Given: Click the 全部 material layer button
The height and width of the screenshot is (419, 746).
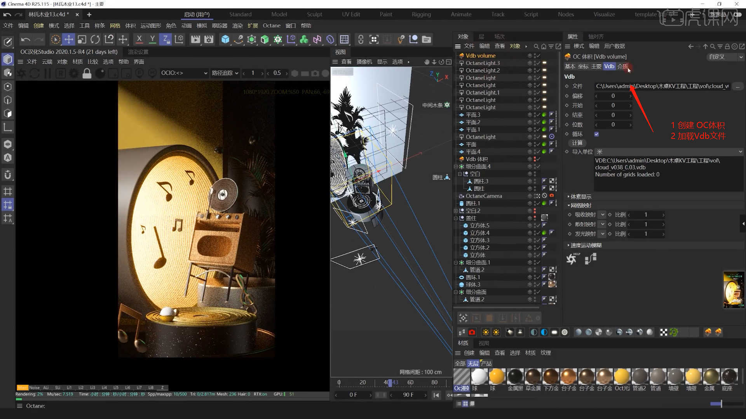Looking at the screenshot, I should coord(460,364).
